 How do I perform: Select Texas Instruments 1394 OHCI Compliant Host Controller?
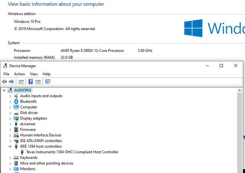coord(72,152)
